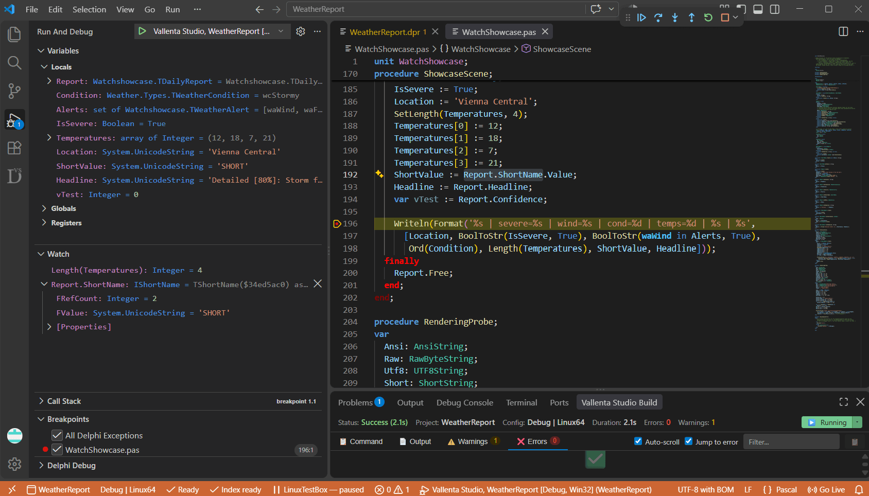
Task: Toggle the breakpoint on line 196 gutter
Action: click(x=337, y=223)
